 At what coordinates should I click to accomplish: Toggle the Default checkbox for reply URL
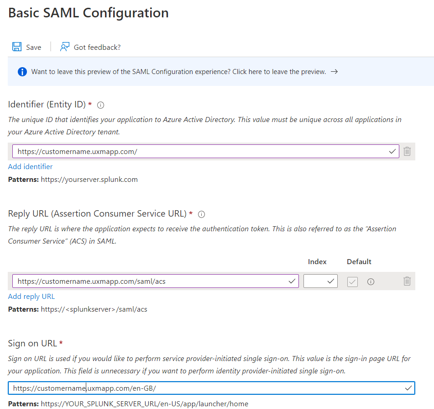point(352,282)
